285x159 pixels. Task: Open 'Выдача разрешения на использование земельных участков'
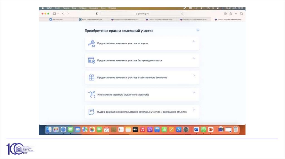click(142, 112)
